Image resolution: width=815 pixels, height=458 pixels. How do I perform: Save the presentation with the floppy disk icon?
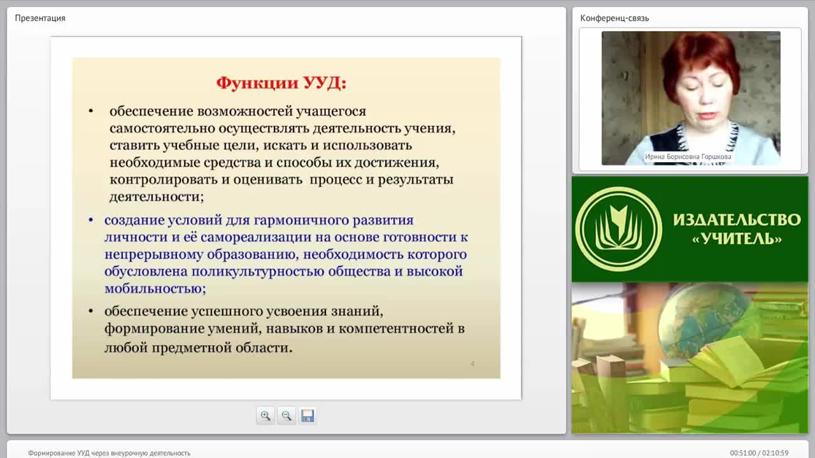point(308,415)
